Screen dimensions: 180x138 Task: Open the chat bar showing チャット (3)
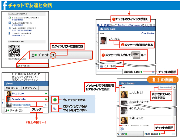(32, 66)
